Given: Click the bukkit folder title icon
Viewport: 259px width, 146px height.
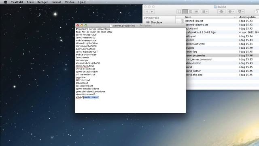Looking at the screenshot, I should 215,7.
